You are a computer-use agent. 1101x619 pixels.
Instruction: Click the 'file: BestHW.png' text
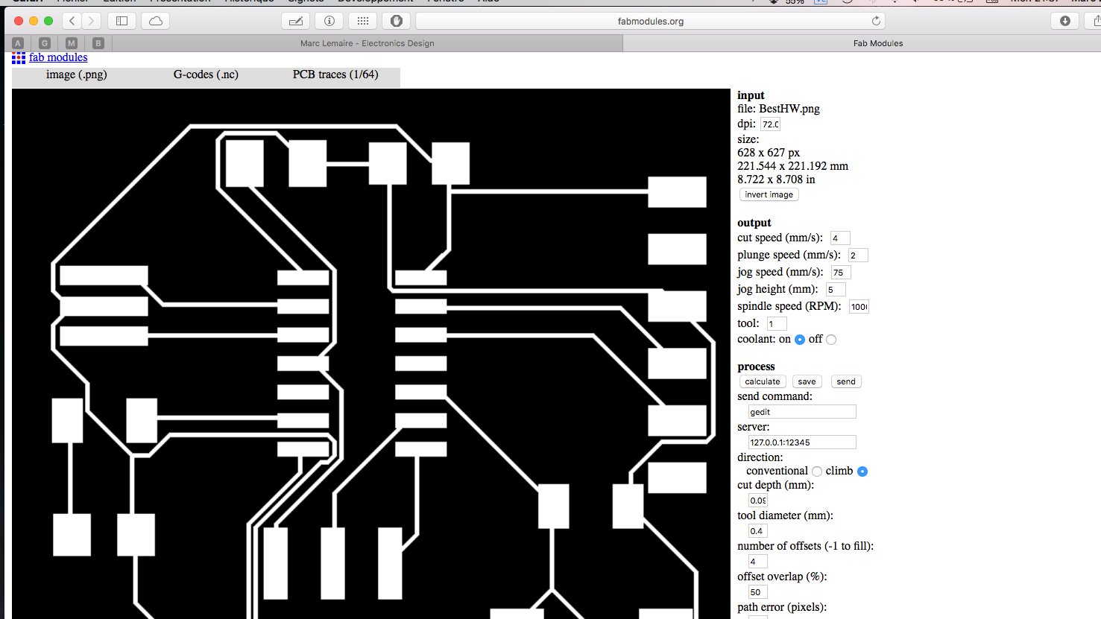coord(778,109)
